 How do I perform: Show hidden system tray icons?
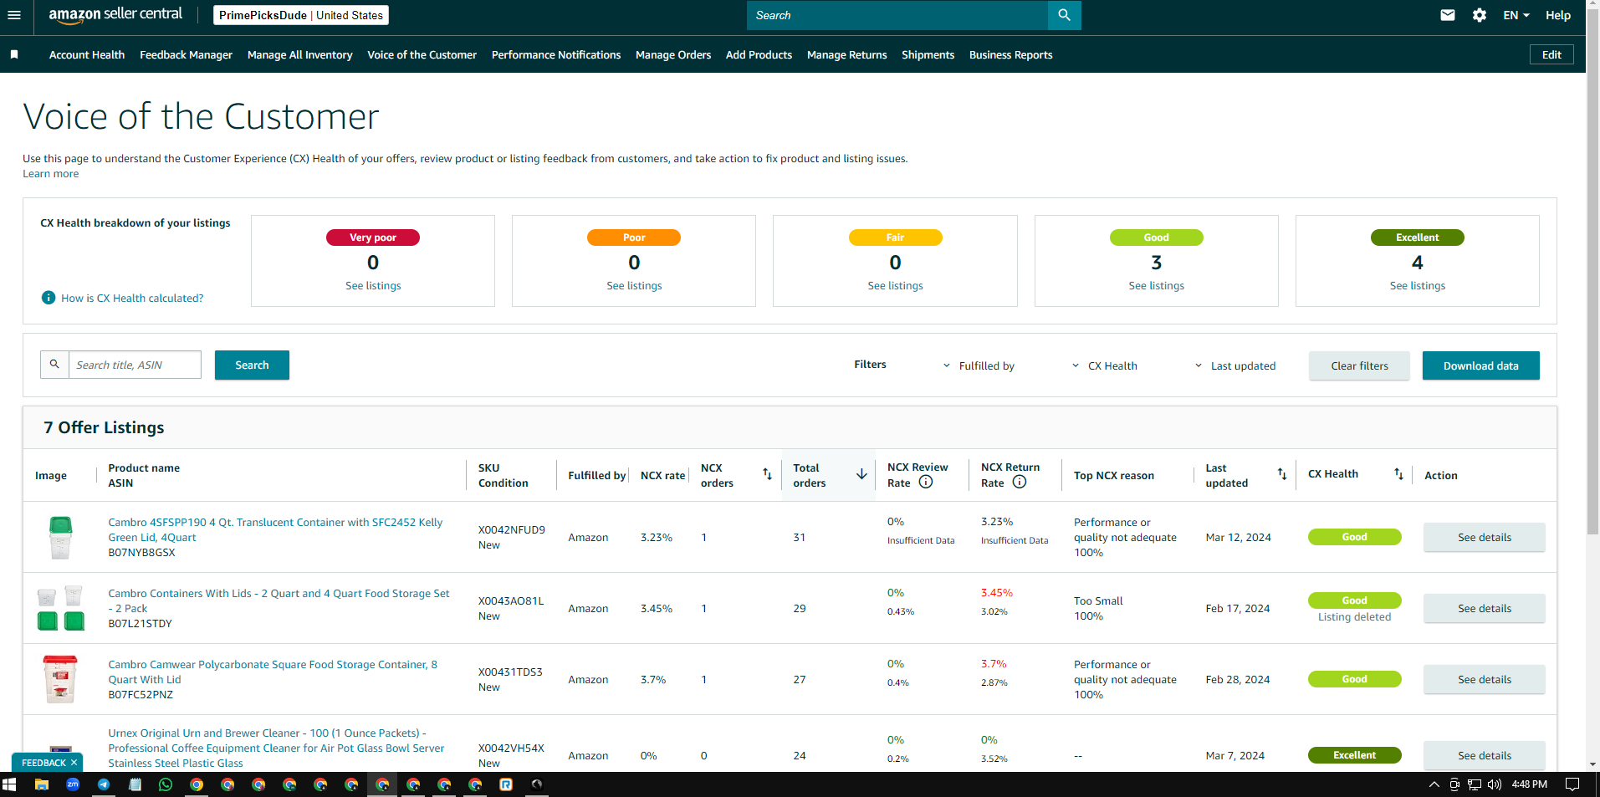coord(1434,784)
